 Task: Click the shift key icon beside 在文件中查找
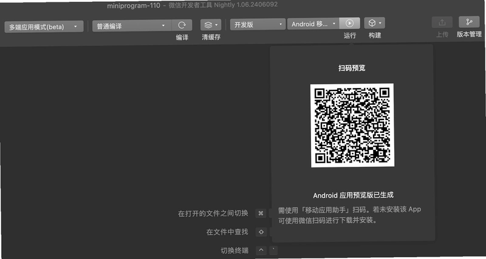[261, 232]
